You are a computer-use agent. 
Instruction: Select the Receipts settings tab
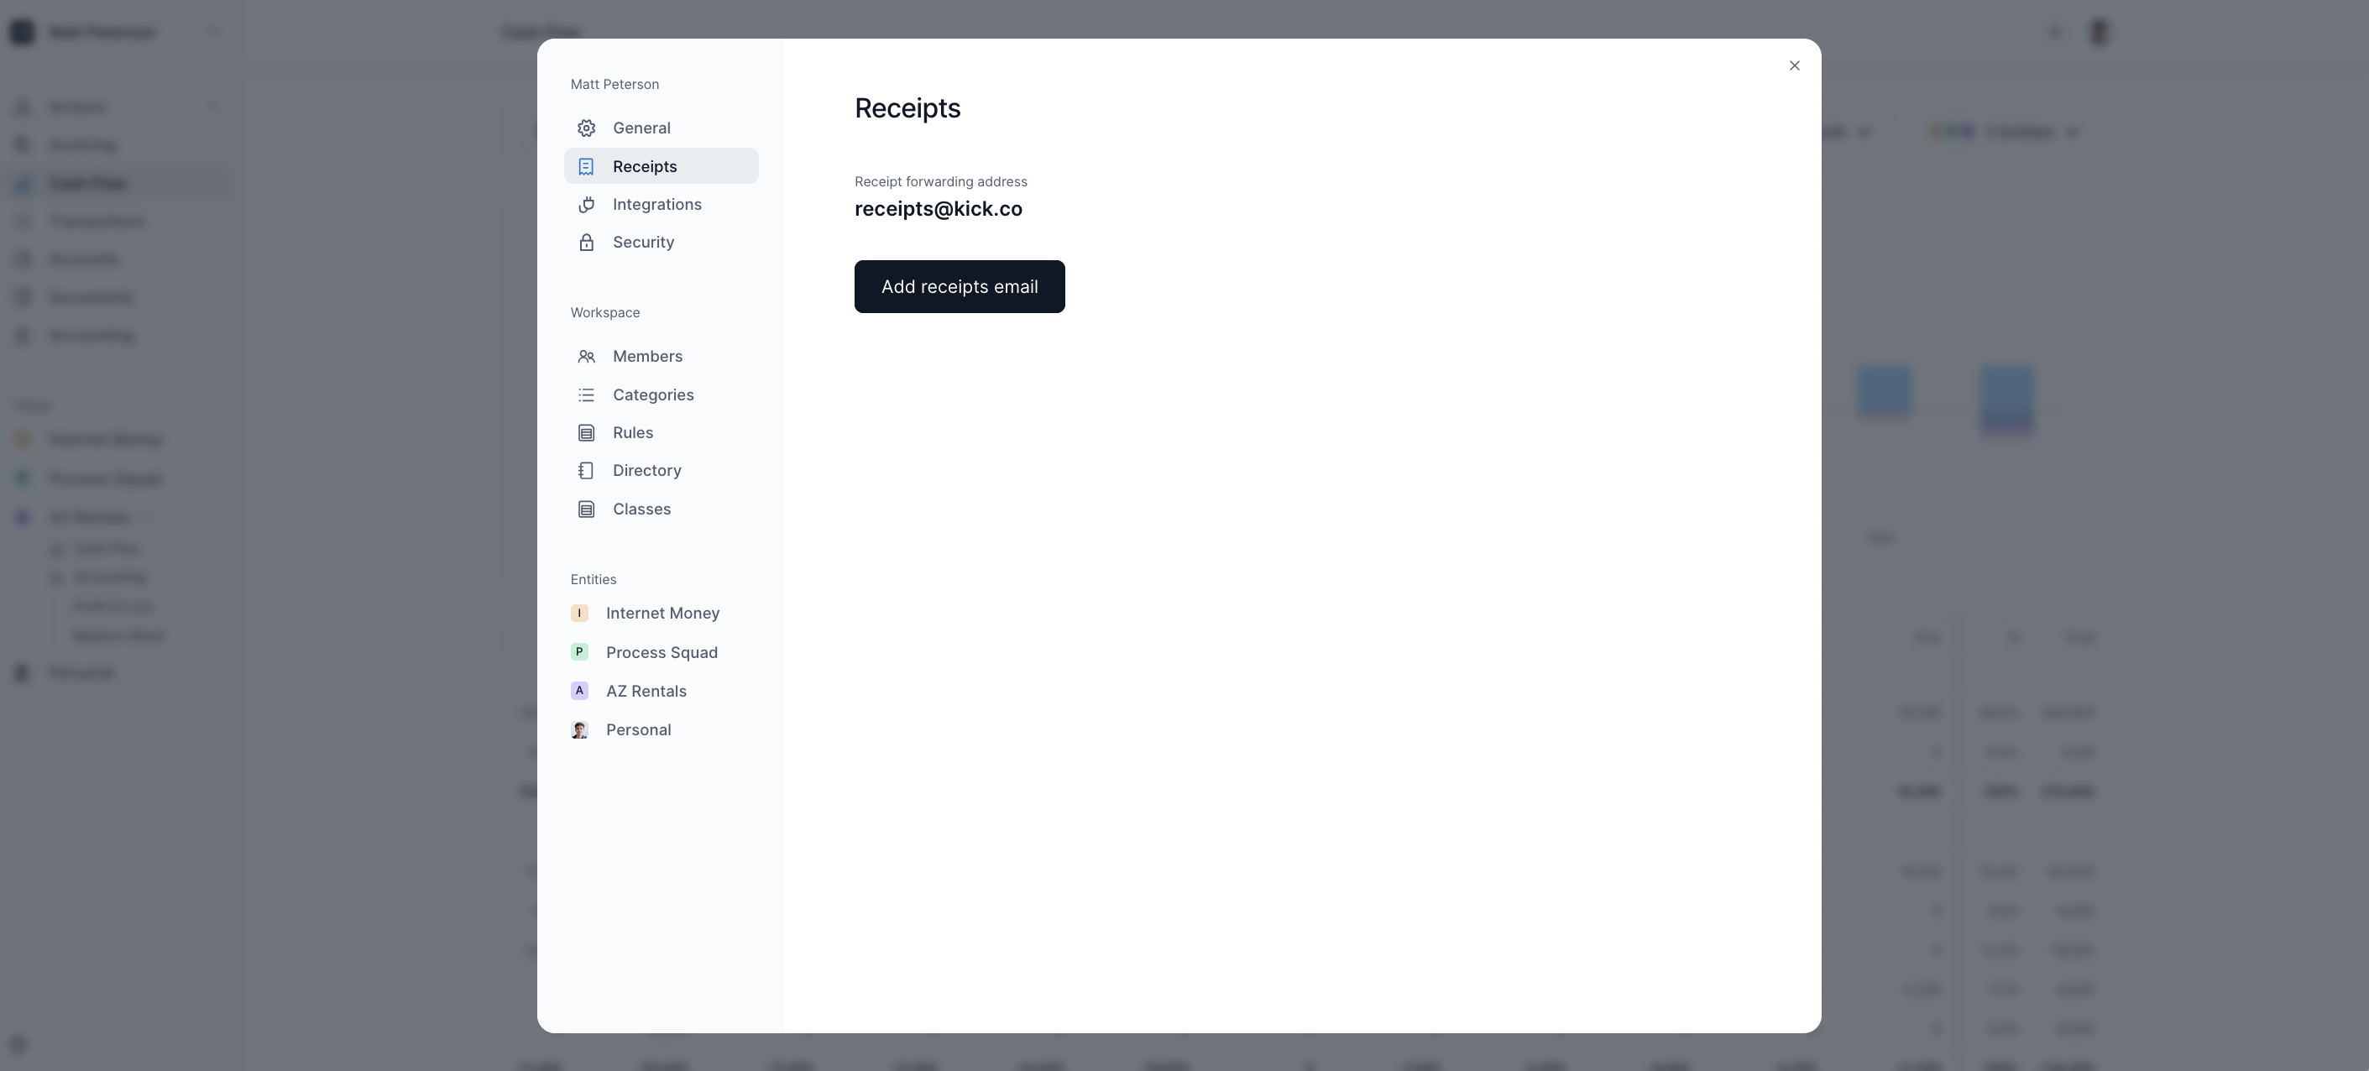[x=645, y=166]
